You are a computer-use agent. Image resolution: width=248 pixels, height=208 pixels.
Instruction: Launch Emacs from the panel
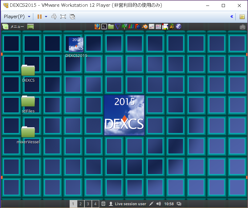coord(178,27)
